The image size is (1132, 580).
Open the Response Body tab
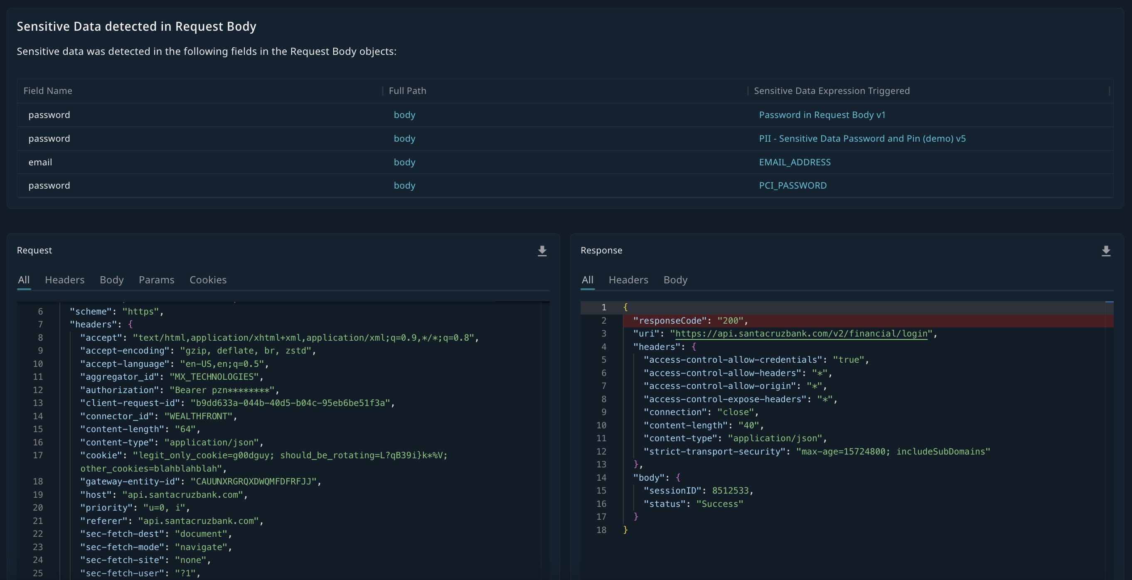pyautogui.click(x=675, y=280)
